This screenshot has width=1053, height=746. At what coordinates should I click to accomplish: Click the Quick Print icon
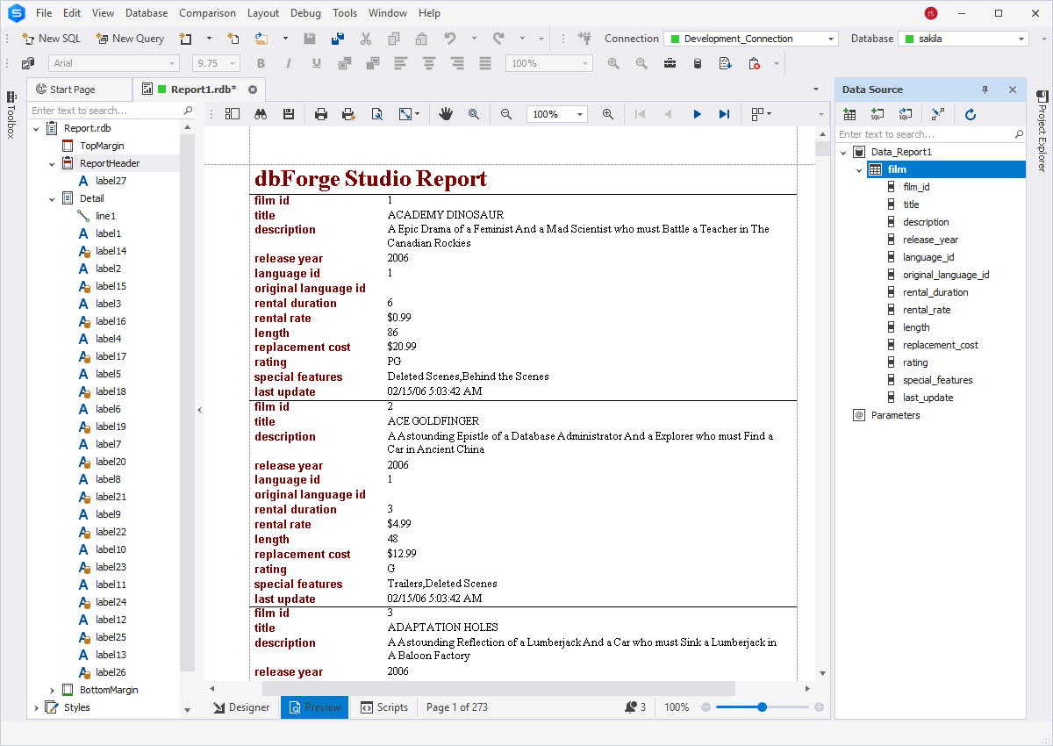click(348, 114)
